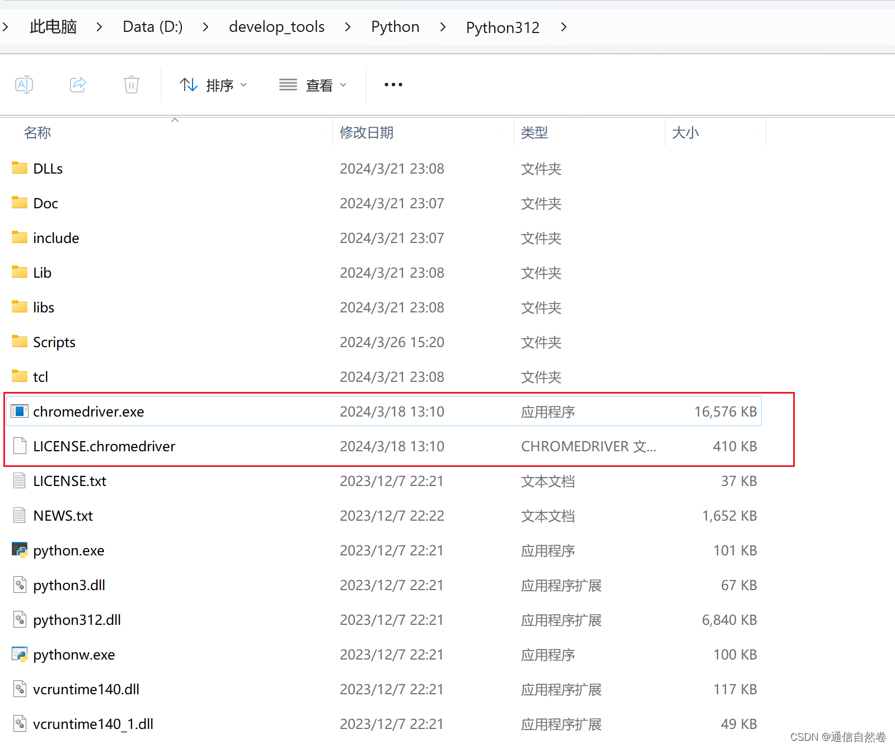
Task: Go to the Python breadcrumb folder
Action: click(395, 27)
